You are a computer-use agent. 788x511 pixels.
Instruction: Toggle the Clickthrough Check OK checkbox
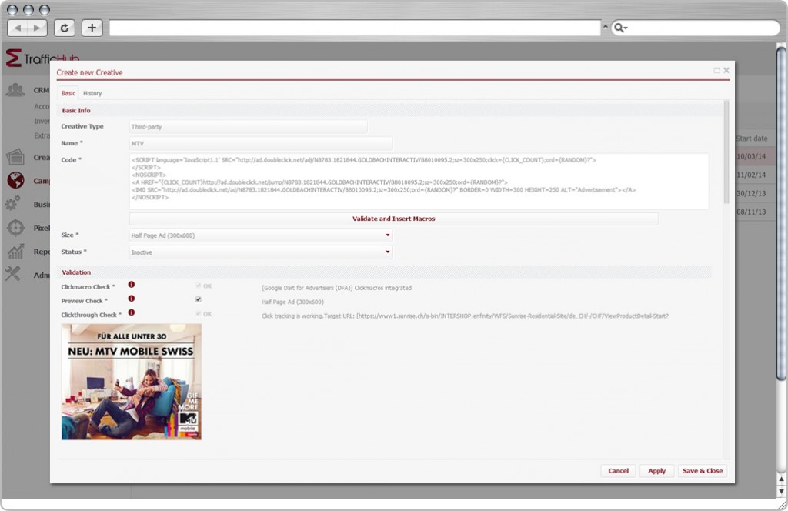point(198,313)
